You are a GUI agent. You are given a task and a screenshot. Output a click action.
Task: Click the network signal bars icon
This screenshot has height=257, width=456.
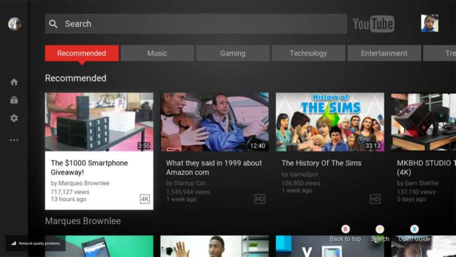point(13,244)
